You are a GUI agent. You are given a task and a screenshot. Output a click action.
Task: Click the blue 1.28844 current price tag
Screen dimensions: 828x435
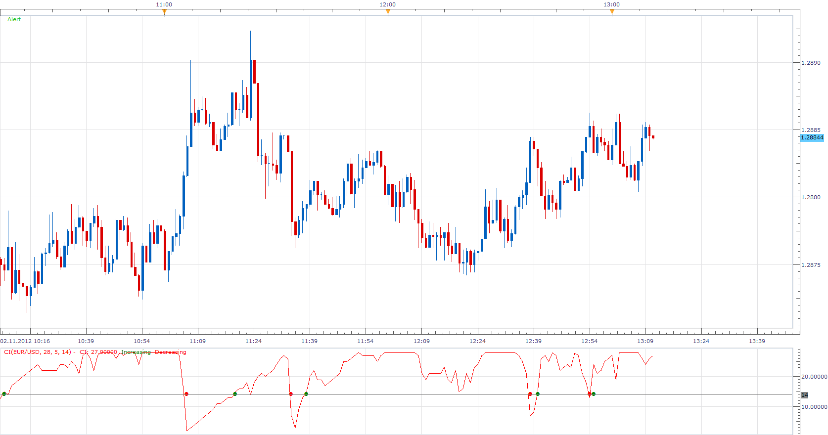(812, 137)
